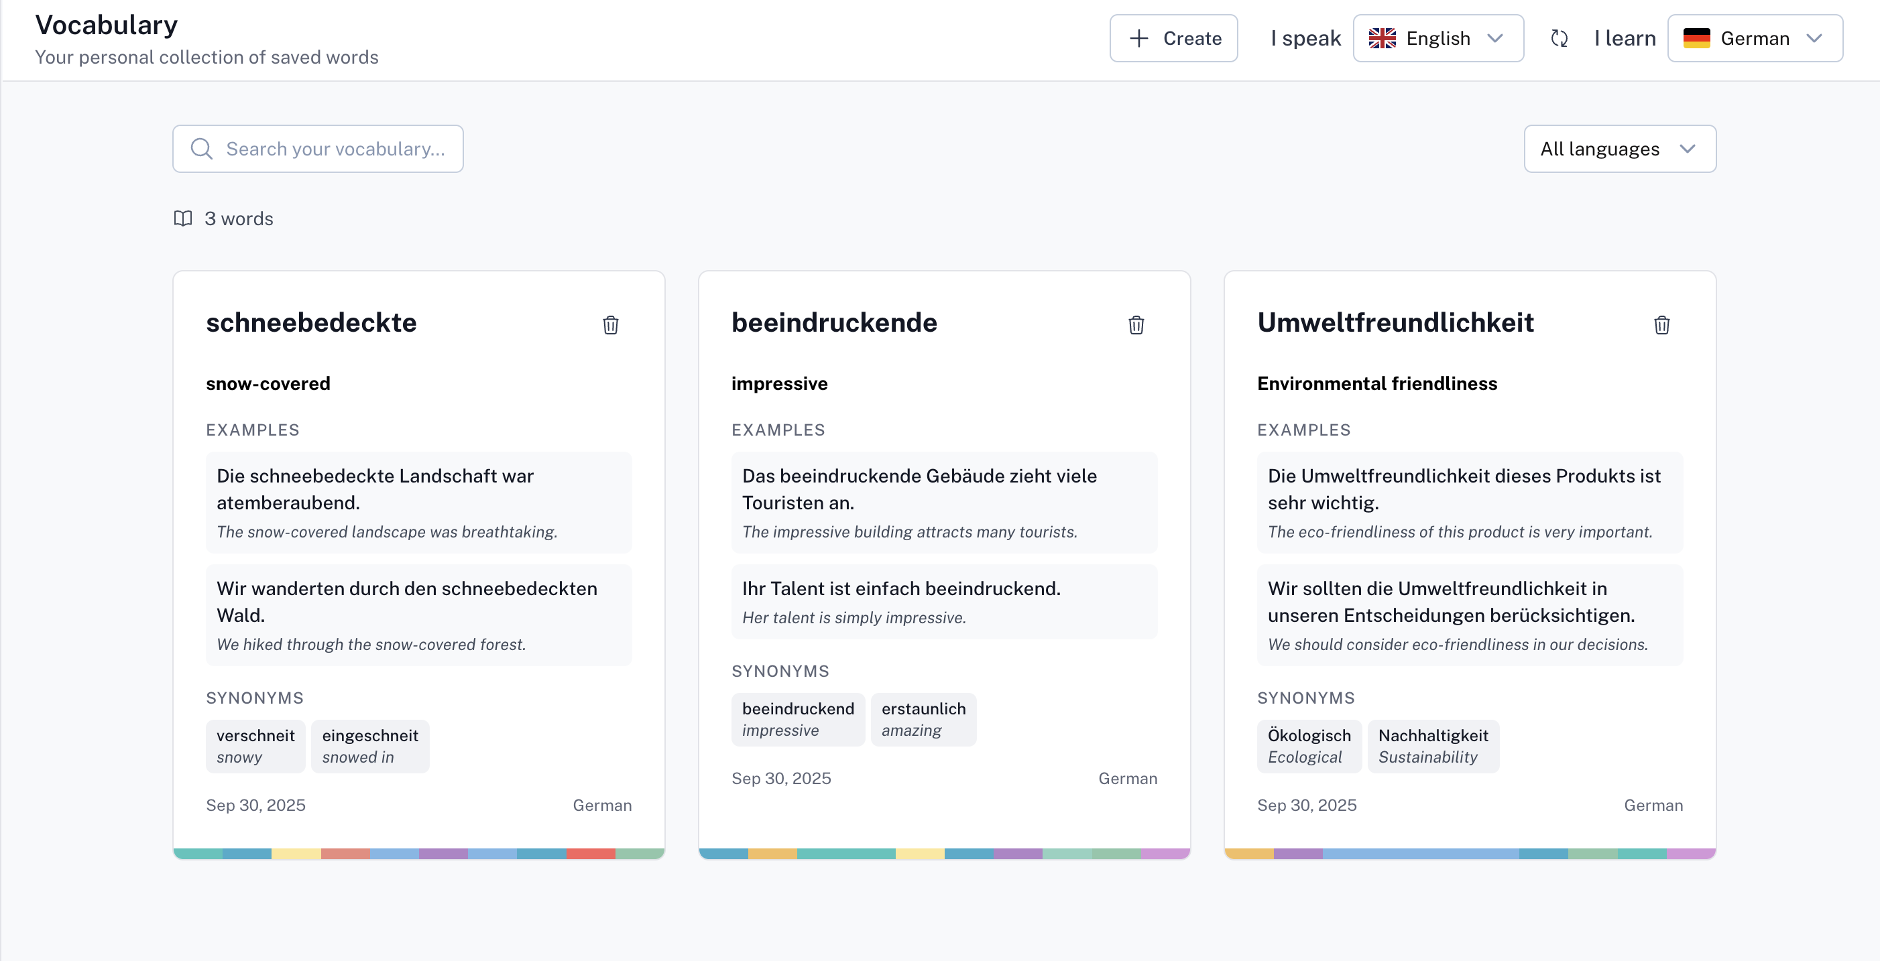Click the magnifier icon in search box

tap(201, 149)
